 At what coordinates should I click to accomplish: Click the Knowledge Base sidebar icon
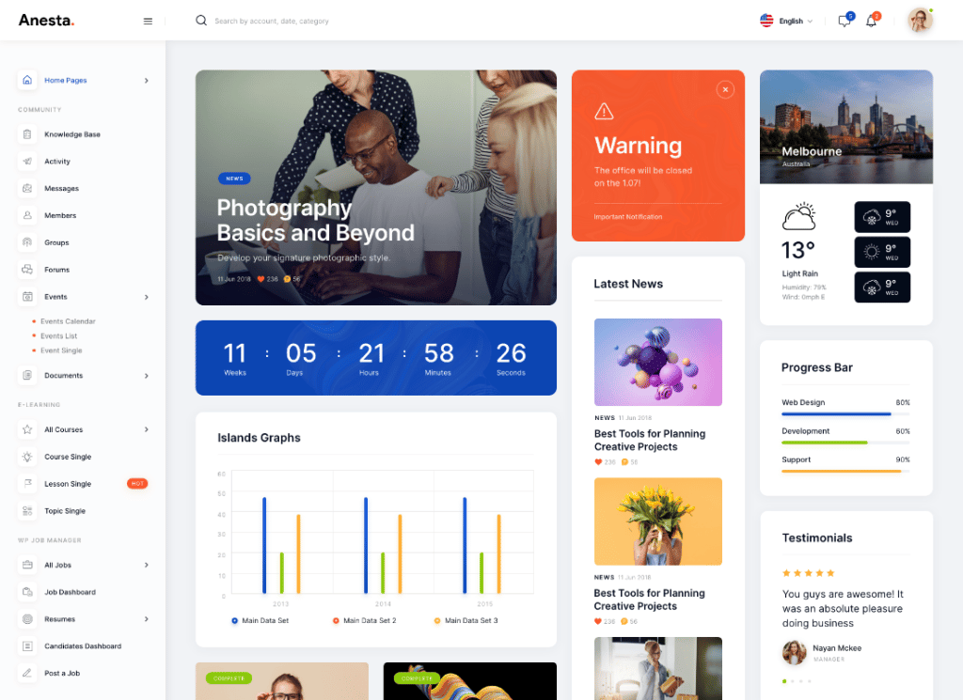pyautogui.click(x=27, y=133)
